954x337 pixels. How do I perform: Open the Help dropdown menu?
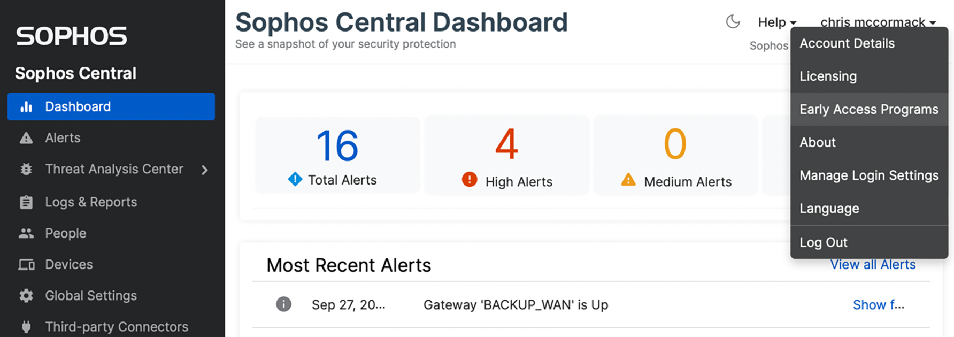click(776, 22)
